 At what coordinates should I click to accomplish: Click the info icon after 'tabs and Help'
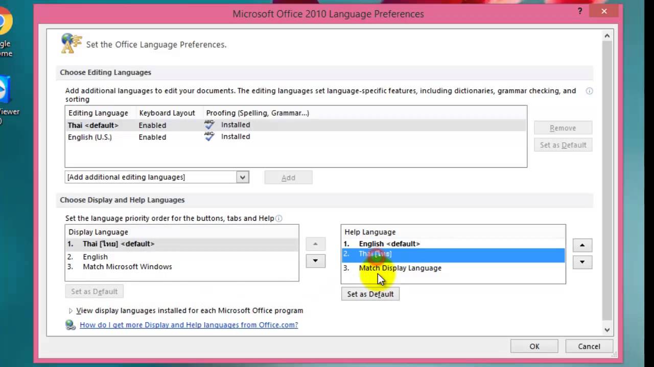279,218
